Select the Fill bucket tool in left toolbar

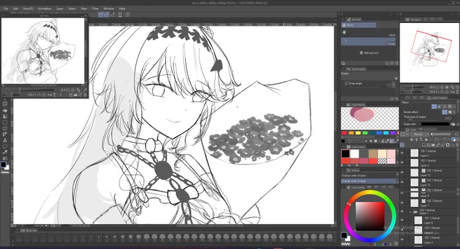point(5,110)
